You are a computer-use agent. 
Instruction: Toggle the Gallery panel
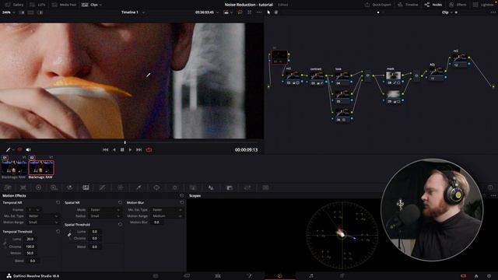(14, 5)
